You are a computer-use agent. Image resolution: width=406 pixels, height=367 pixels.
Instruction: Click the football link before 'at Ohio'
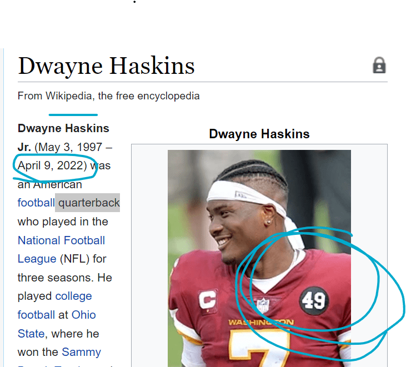pyautogui.click(x=36, y=315)
